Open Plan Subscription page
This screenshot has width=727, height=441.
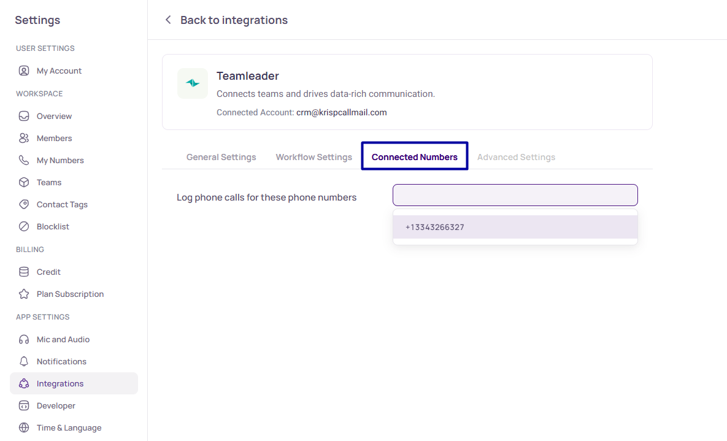coord(70,294)
